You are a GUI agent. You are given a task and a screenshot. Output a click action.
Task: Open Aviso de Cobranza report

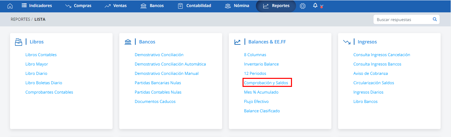[x=370, y=74]
